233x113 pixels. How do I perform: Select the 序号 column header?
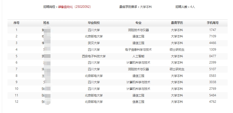[16, 23]
